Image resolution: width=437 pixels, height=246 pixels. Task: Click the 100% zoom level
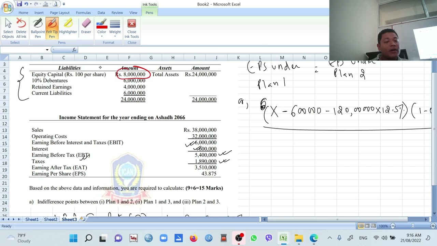pos(383,226)
